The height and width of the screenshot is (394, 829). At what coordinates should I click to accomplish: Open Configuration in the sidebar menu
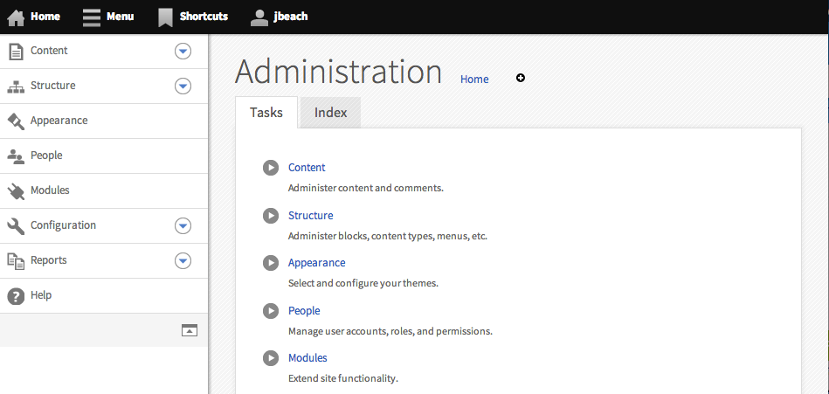pyautogui.click(x=64, y=225)
